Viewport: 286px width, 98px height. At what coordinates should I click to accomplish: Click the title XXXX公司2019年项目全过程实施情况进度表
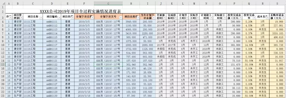[x=80, y=11]
